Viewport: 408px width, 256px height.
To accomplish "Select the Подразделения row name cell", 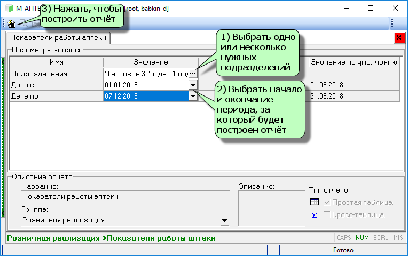I will coord(57,74).
